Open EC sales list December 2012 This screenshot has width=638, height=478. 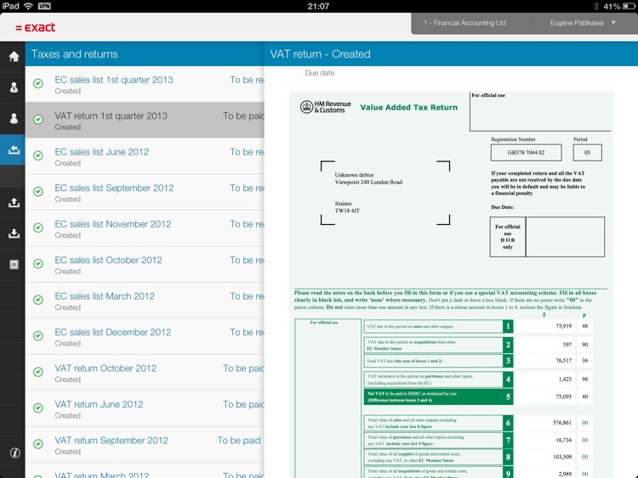tap(145, 337)
